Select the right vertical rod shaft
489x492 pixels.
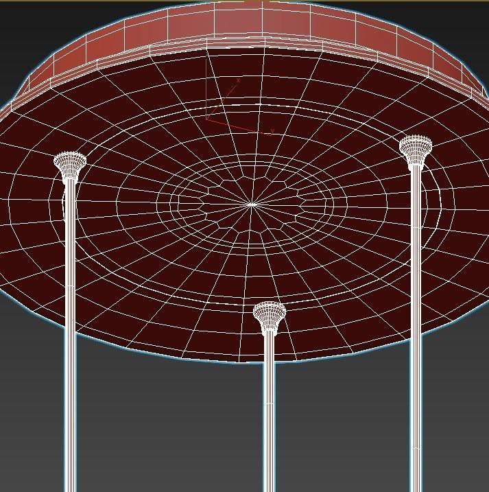point(416,328)
